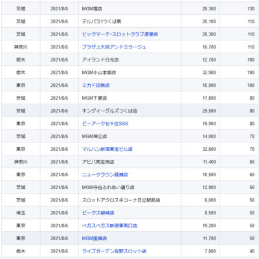259x259 pixels.
Task: Select the MGM境店 store name cell
Action: point(129,8)
